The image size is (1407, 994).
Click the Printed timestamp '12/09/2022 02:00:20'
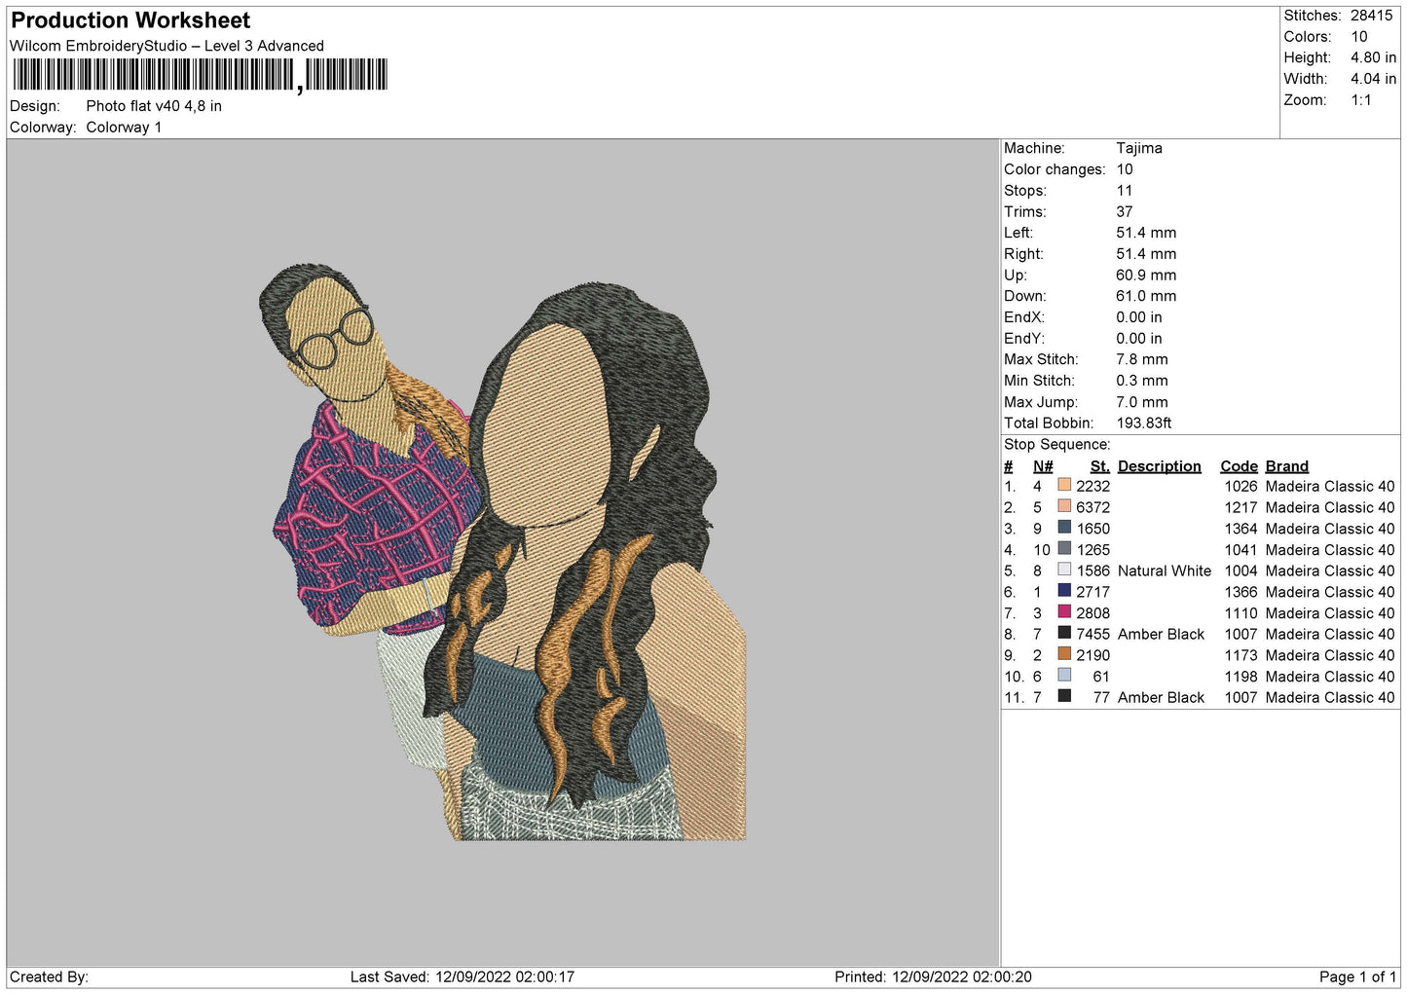[x=962, y=976]
